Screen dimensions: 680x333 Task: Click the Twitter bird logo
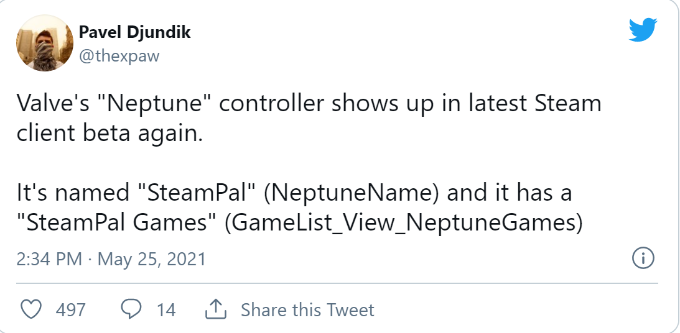tap(643, 30)
